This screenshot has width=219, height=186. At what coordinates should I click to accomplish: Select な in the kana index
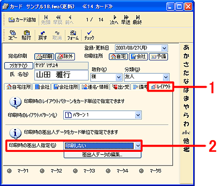point(186,81)
